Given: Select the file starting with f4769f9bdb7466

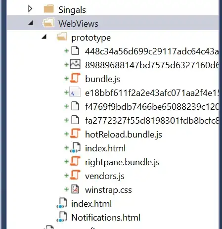Looking at the screenshot, I should point(152,107).
